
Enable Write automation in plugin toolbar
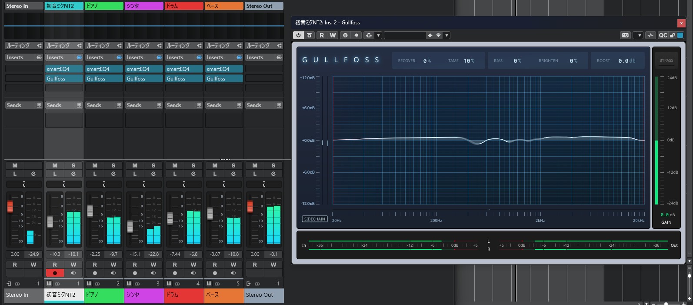click(x=333, y=35)
